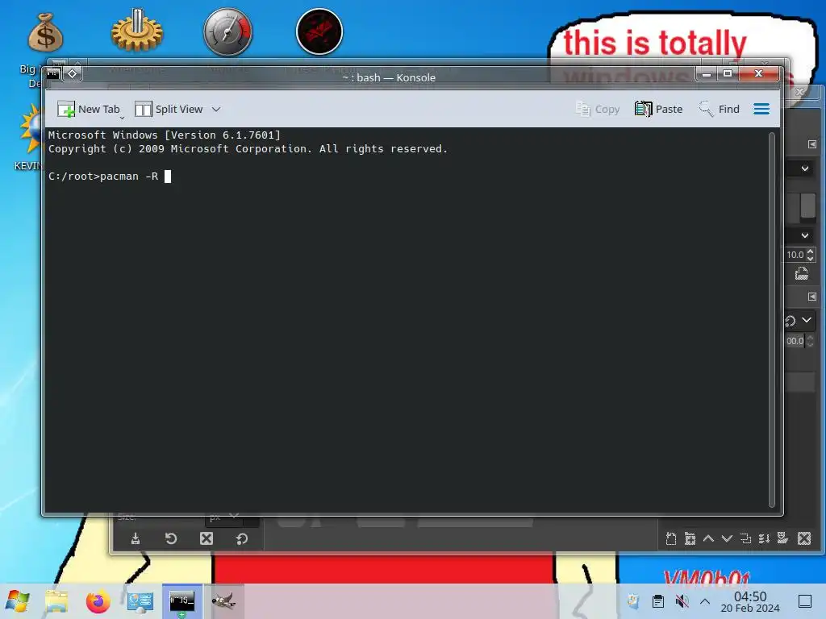Open the Konsole window menu icon in title bar
Viewport: 826px width, 619px height.
pos(52,73)
